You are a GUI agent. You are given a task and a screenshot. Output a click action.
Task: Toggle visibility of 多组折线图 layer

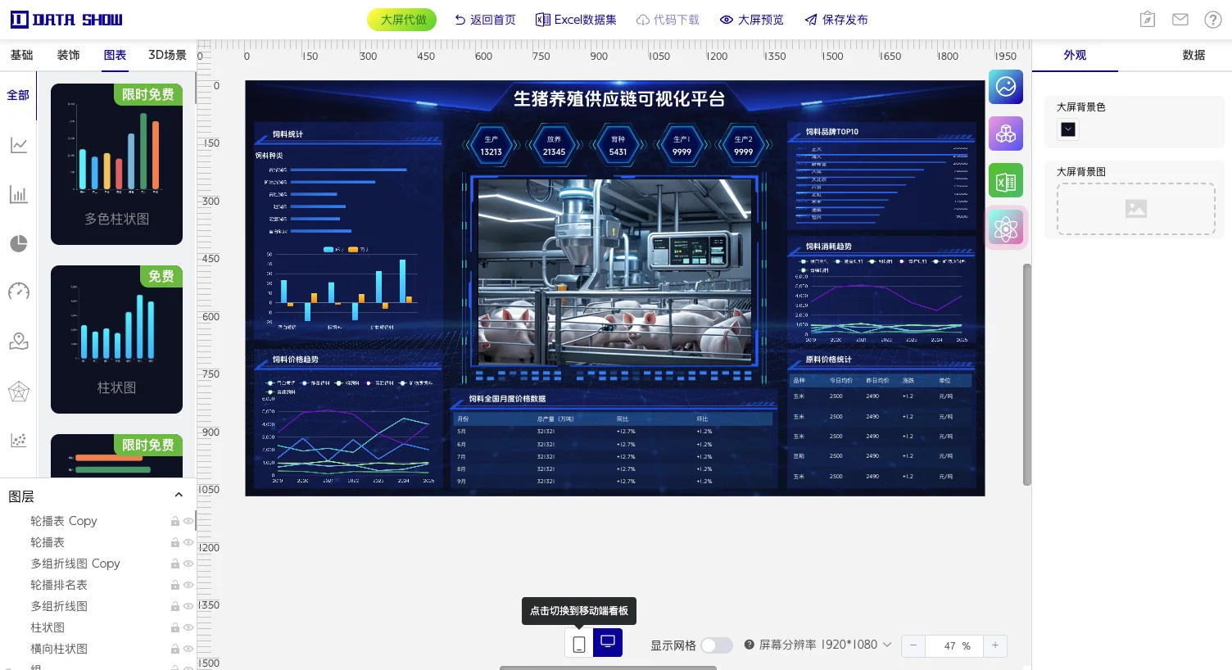[x=188, y=605]
